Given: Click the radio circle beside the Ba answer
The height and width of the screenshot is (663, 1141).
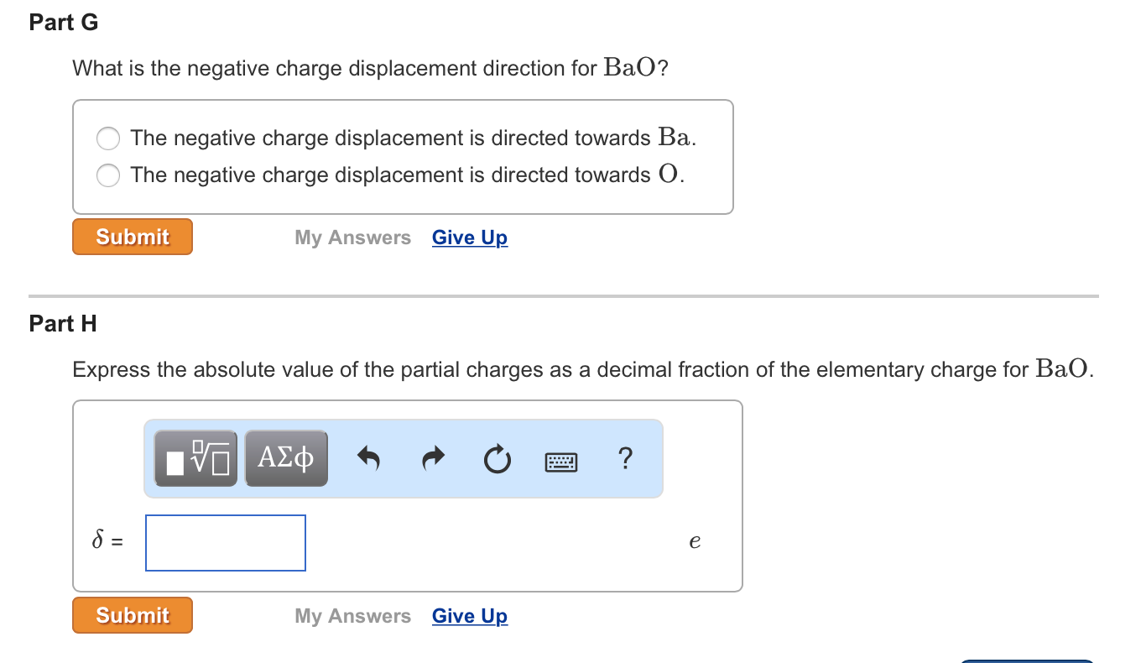Looking at the screenshot, I should (107, 138).
